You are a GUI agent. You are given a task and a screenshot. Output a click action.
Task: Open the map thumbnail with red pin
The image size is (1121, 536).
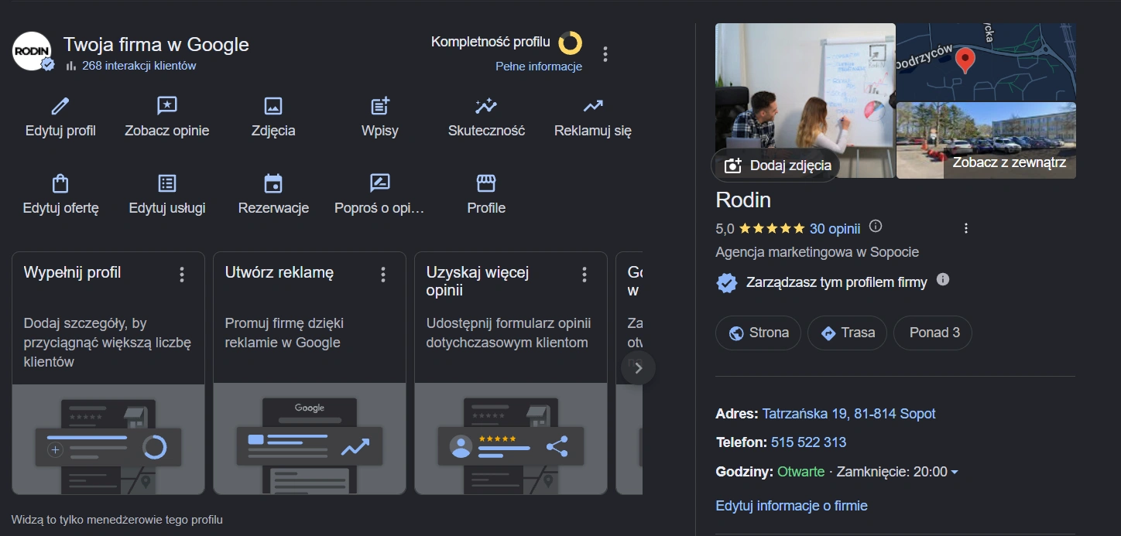pos(986,62)
